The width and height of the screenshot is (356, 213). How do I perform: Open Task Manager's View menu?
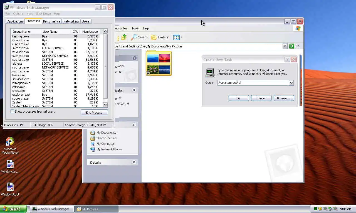click(x=30, y=14)
